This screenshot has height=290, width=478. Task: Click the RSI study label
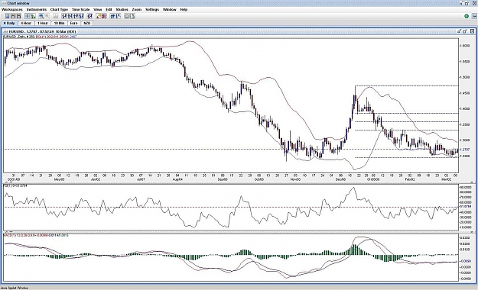(15, 185)
